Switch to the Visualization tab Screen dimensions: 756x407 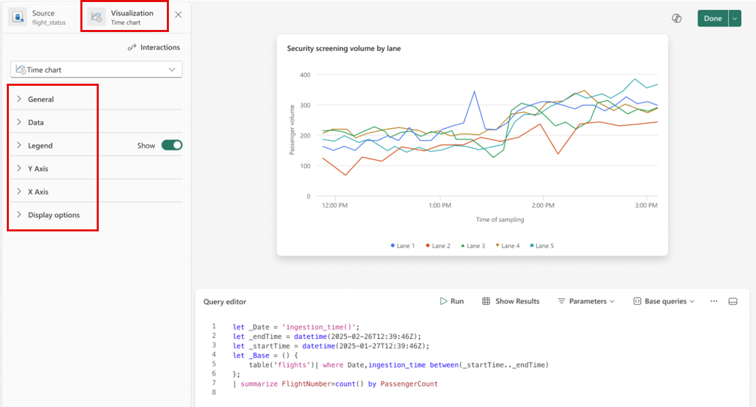(x=125, y=17)
